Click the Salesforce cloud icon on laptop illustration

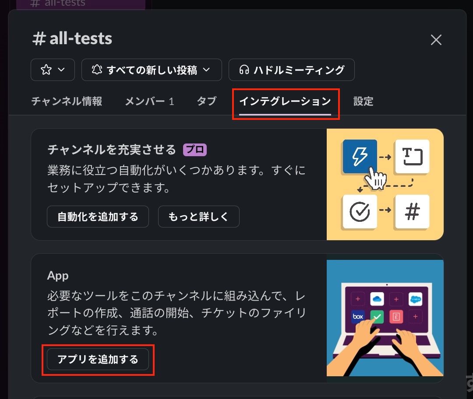415,299
